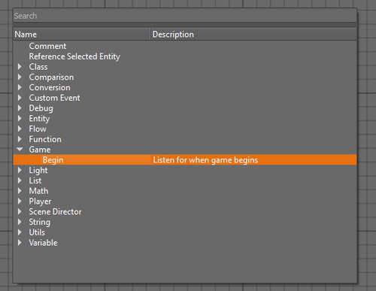This screenshot has height=291, width=376.
Task: Select the List category label
Action: point(35,180)
